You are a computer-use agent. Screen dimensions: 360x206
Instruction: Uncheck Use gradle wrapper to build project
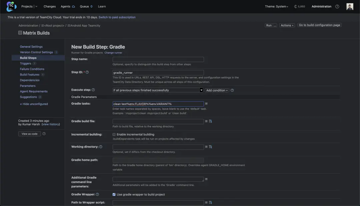(x=114, y=194)
